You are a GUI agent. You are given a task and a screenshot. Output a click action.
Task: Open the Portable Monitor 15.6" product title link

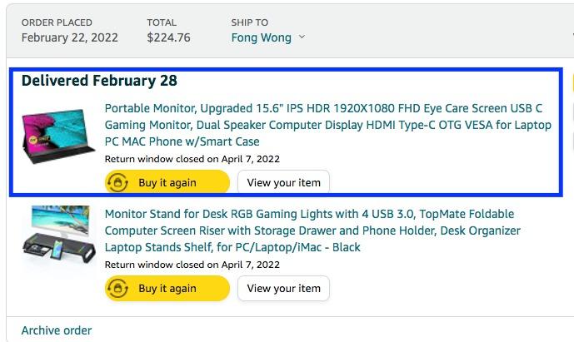click(327, 125)
